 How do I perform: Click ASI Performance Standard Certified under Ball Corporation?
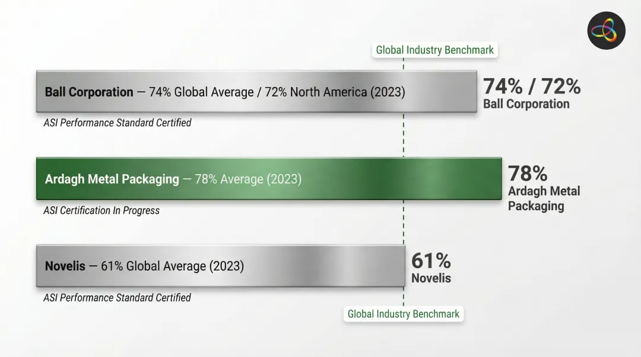pos(118,123)
